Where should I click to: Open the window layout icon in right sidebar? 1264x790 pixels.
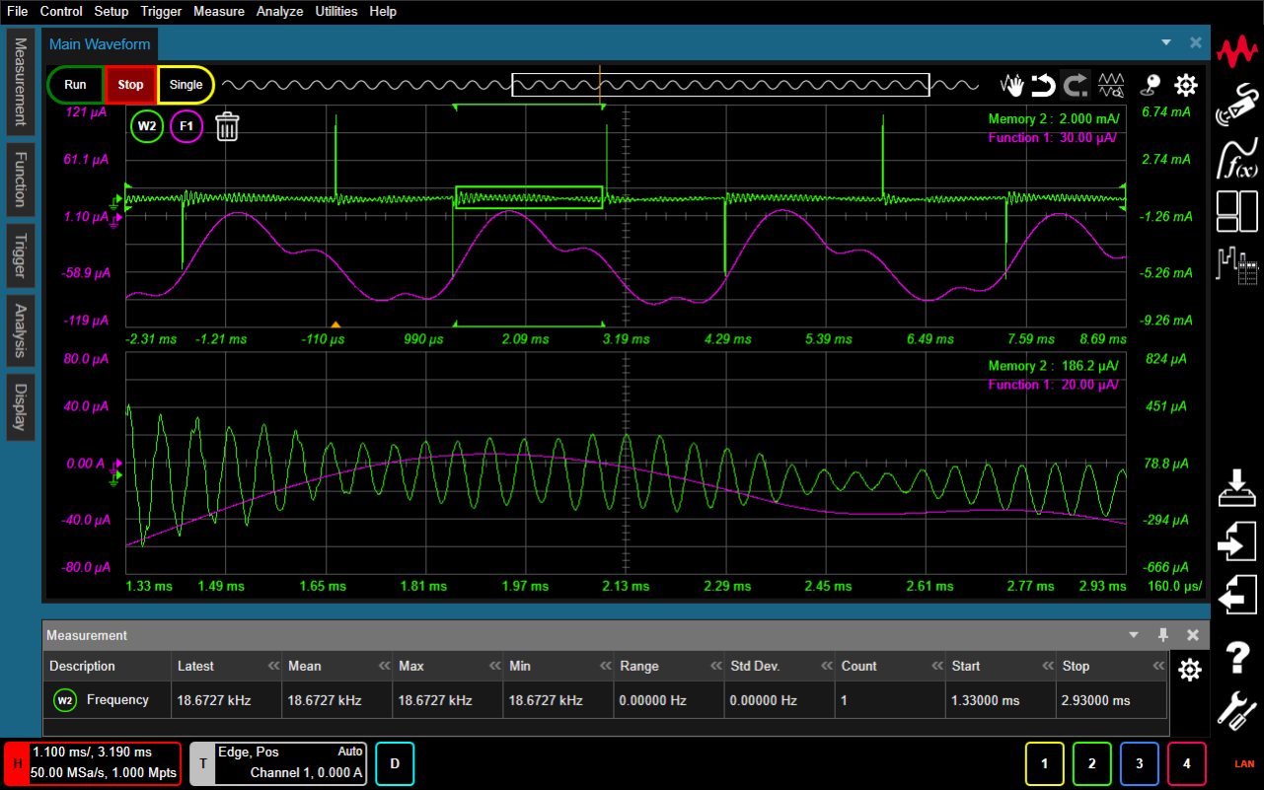(1237, 211)
